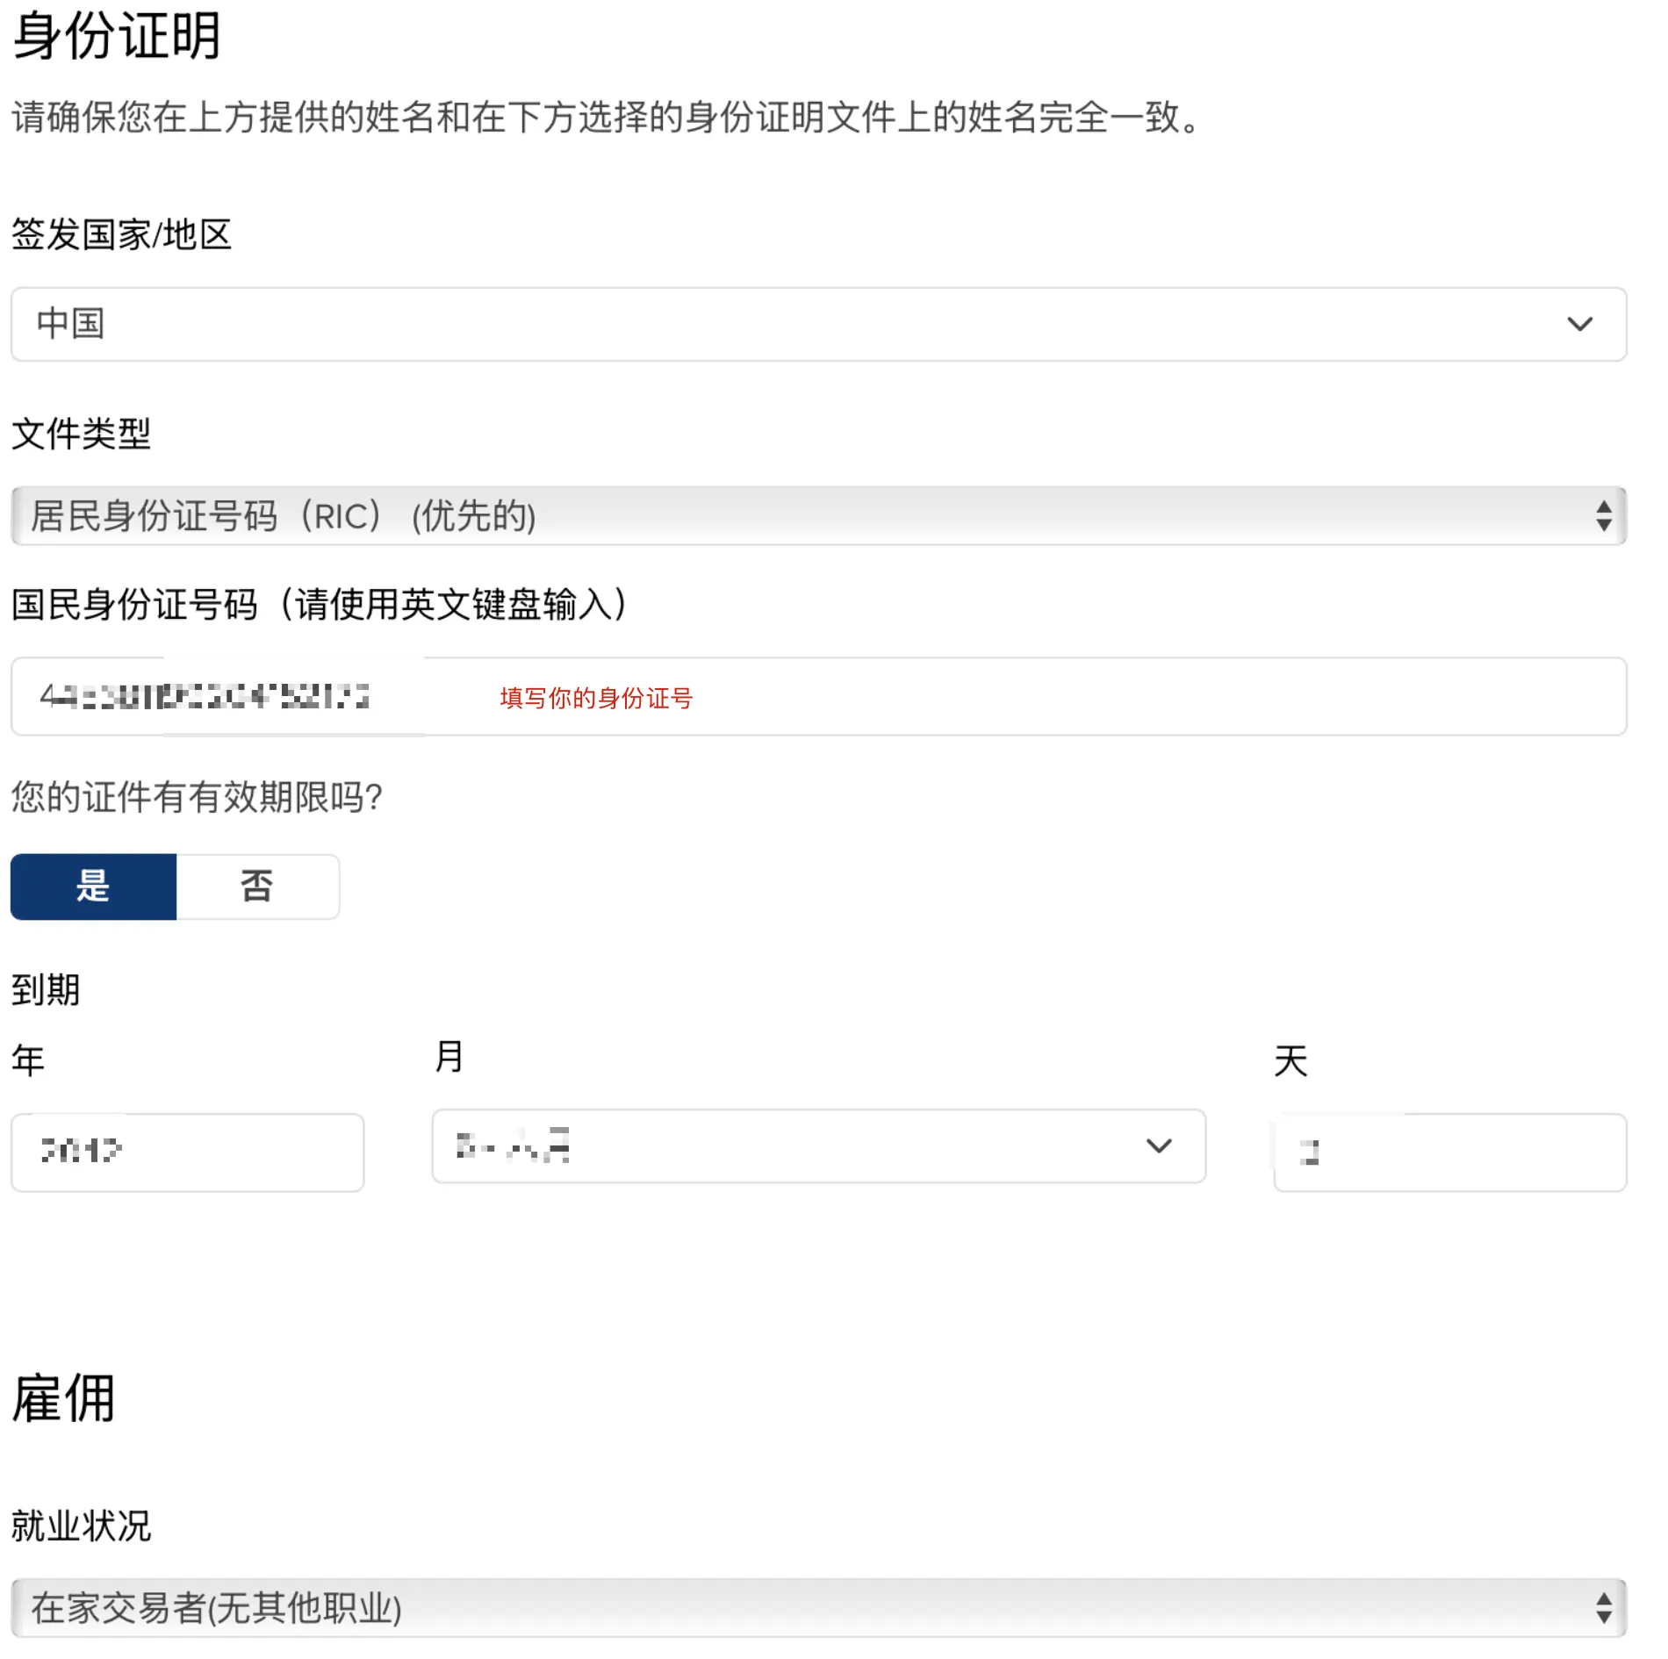
Task: Click the expiry year input box
Action: click(x=187, y=1153)
